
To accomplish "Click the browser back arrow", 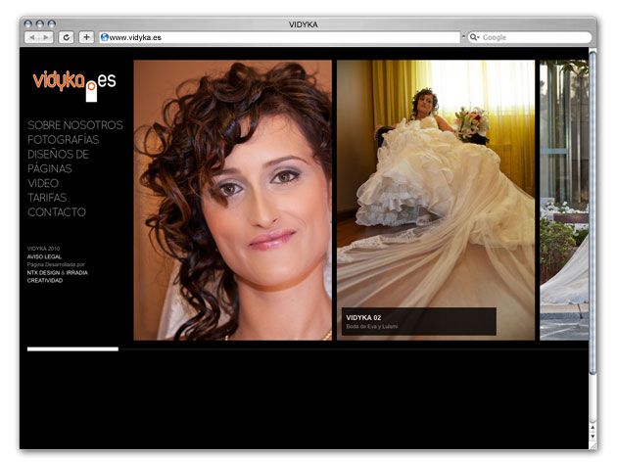I will point(32,37).
